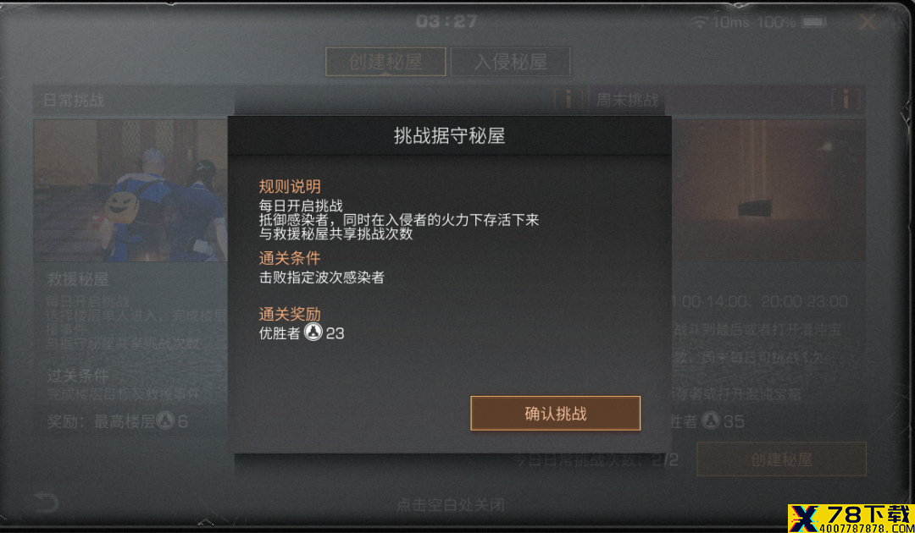This screenshot has height=533, width=915.
Task: Click the coin icon next to 最高楼层
Action: pyautogui.click(x=166, y=420)
